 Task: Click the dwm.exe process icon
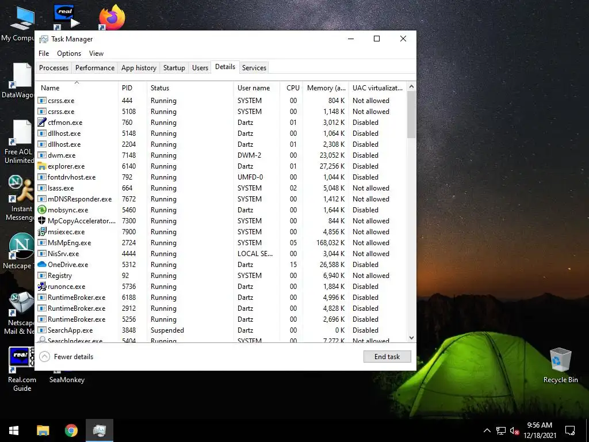(41, 155)
